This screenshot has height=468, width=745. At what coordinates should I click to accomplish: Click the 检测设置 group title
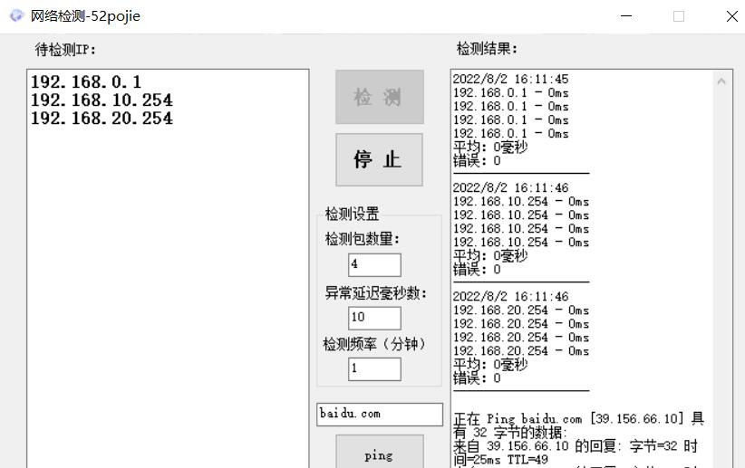click(352, 214)
